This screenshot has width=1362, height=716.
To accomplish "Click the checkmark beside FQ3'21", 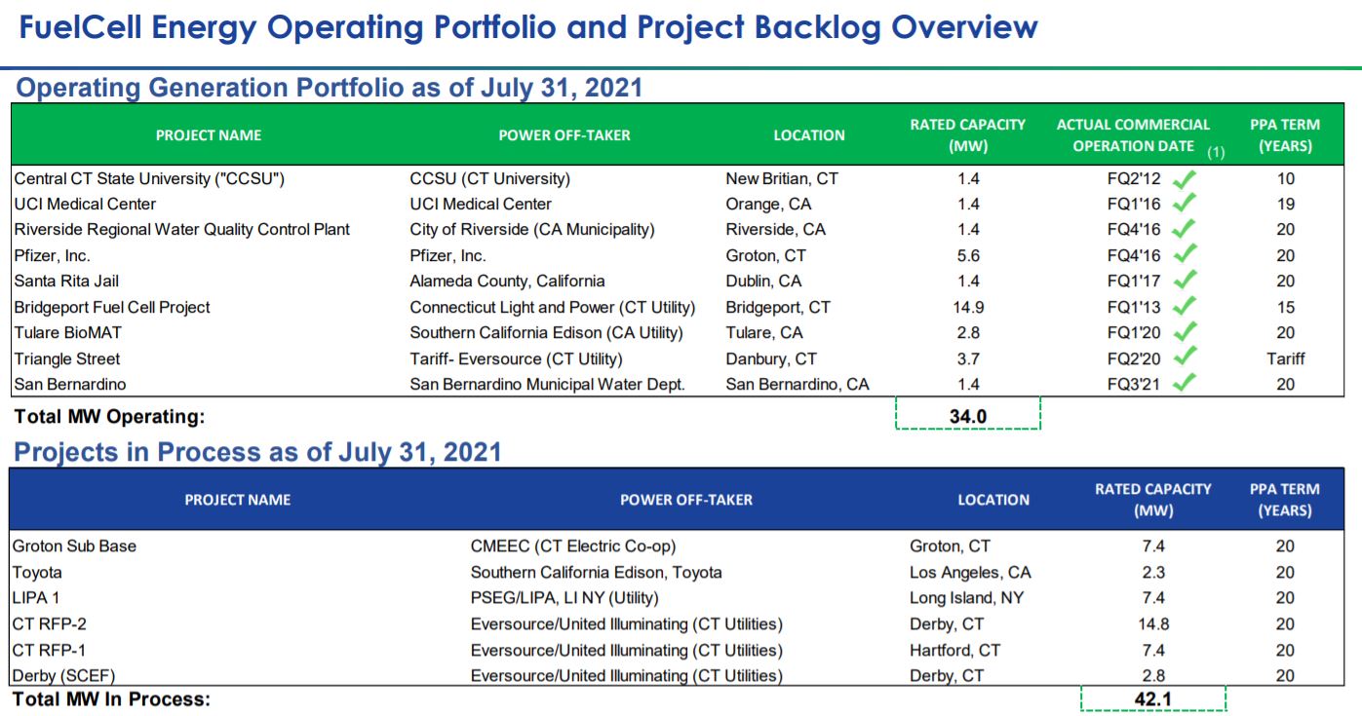I will (1184, 384).
